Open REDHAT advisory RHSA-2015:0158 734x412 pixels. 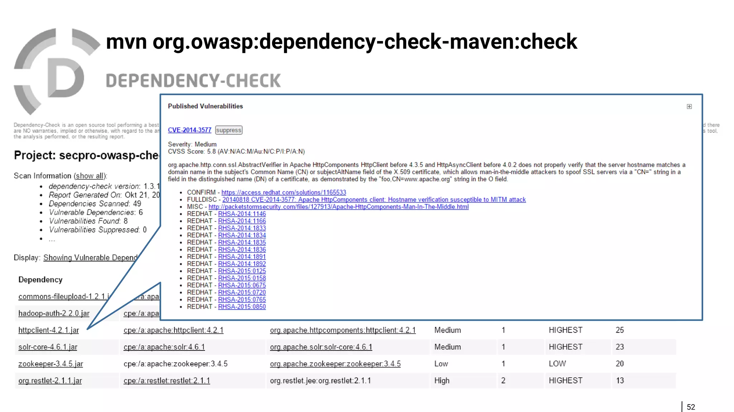click(242, 278)
